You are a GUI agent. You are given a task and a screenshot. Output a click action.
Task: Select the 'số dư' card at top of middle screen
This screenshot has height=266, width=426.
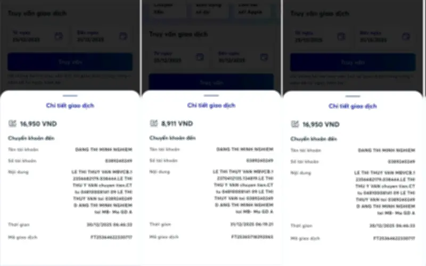pyautogui.click(x=208, y=9)
